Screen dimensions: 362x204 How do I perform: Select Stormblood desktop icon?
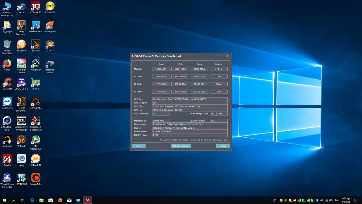tap(36, 103)
